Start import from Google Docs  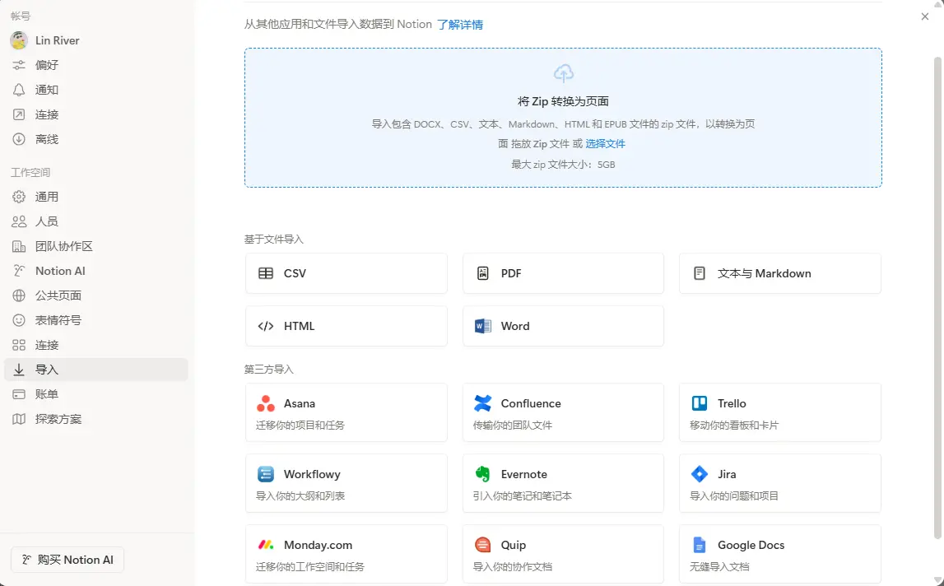(780, 554)
